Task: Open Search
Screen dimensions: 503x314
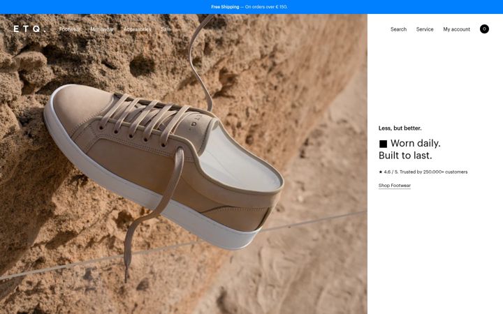Action: [398, 29]
